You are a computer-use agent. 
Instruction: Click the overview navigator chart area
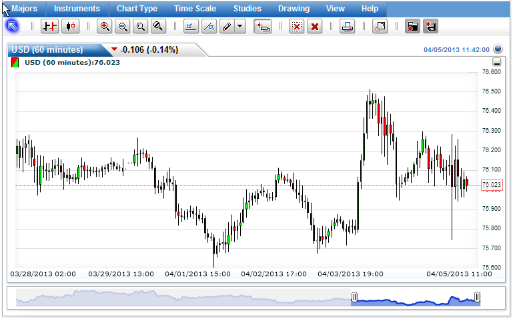[x=248, y=298]
